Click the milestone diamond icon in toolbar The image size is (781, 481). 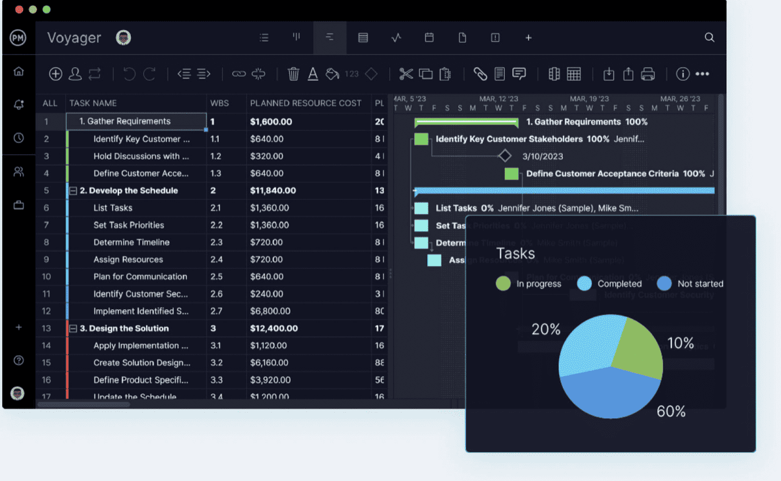[x=371, y=74]
